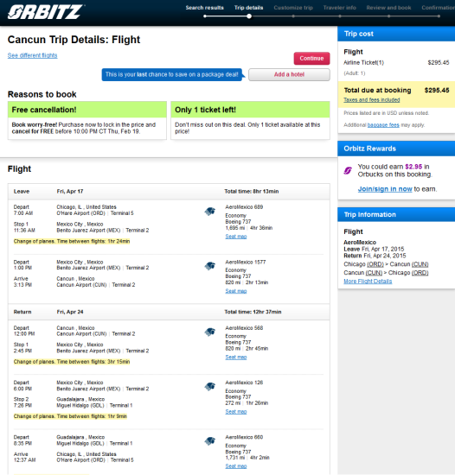This screenshot has width=455, height=475.
Task: Click the Orbitz Rewards panel header
Action: click(396, 149)
